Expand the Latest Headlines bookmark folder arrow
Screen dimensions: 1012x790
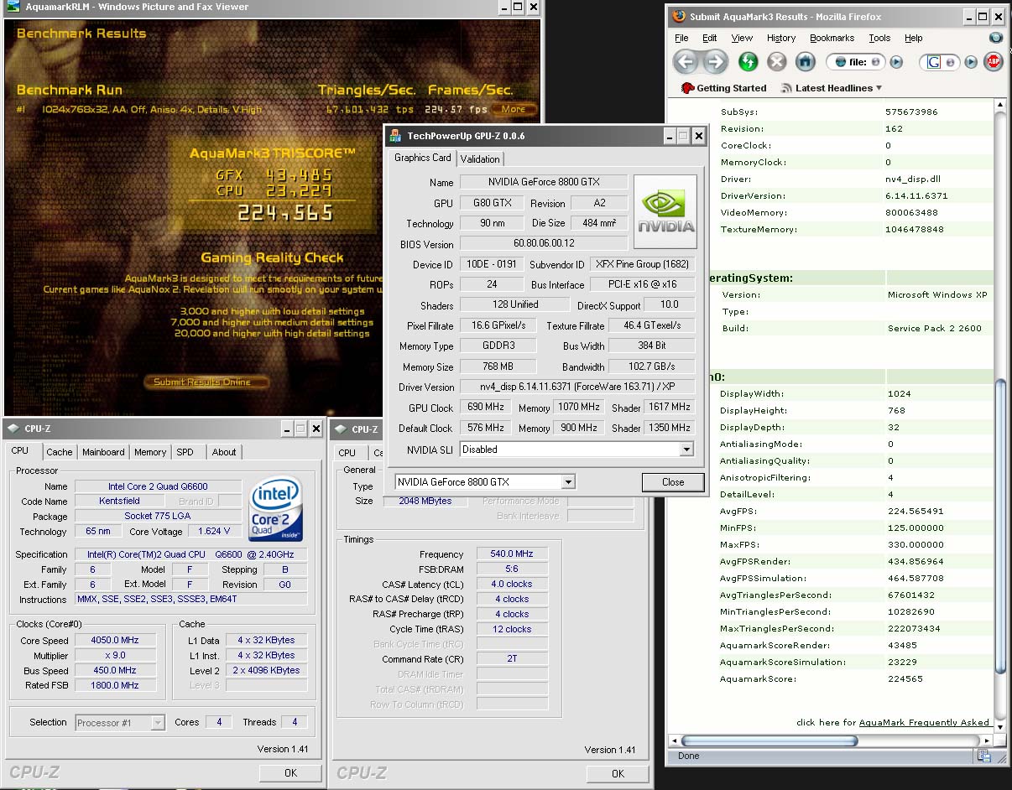pyautogui.click(x=879, y=88)
